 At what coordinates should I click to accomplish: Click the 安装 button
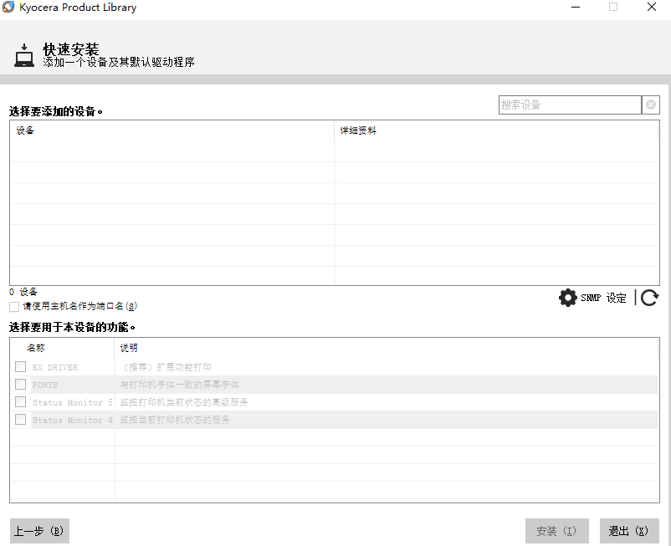click(x=556, y=530)
